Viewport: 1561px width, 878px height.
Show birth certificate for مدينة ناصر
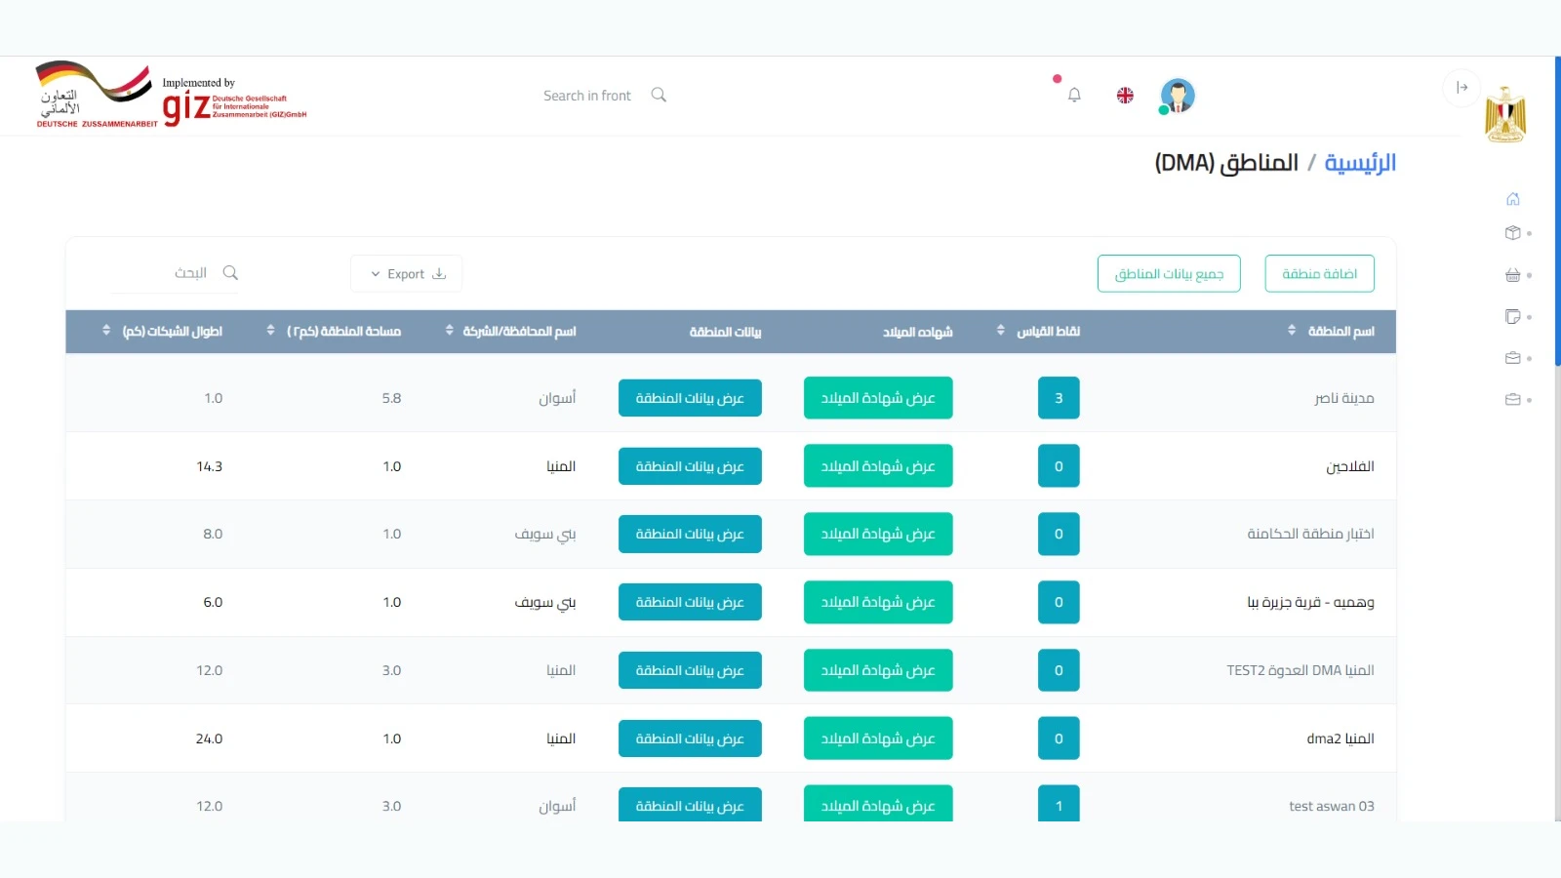[878, 398]
